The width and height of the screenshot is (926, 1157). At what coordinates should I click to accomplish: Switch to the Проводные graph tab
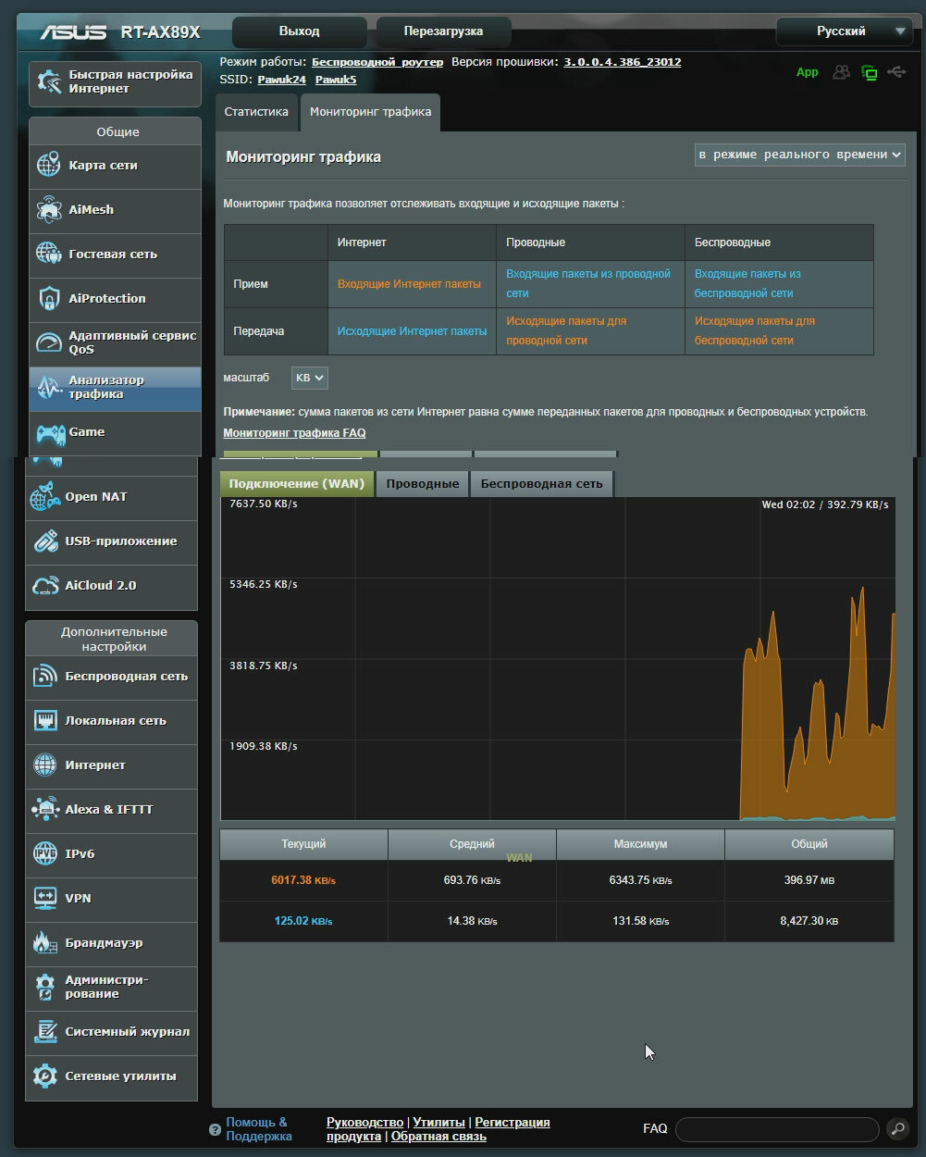point(423,483)
